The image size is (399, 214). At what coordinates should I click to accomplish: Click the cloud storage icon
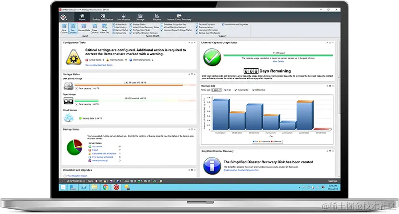pyautogui.click(x=69, y=118)
